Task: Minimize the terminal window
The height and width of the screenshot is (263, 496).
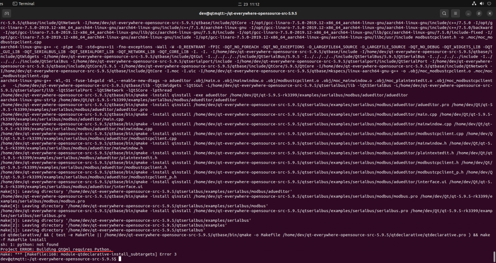Action: click(x=468, y=14)
